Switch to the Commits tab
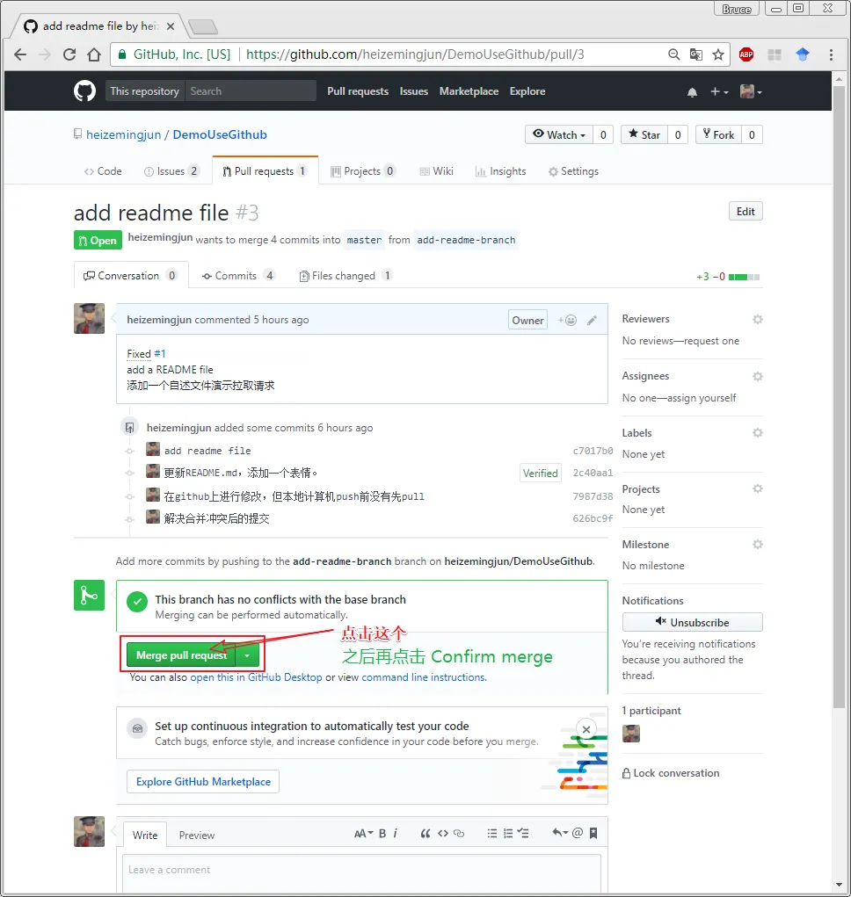Screen dimensions: 851x897 click(x=238, y=276)
